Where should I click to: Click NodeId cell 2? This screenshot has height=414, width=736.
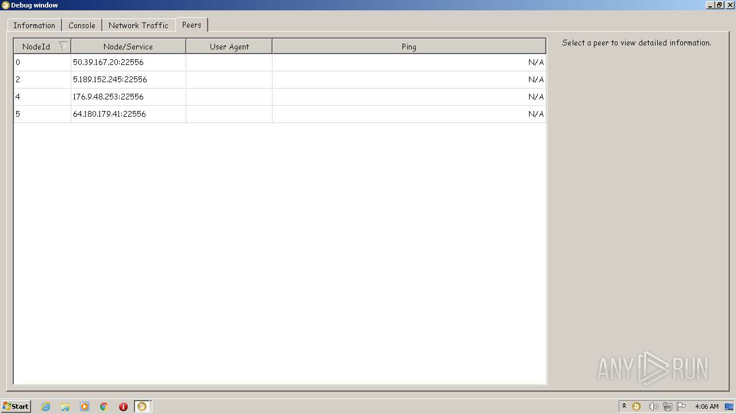tap(42, 79)
